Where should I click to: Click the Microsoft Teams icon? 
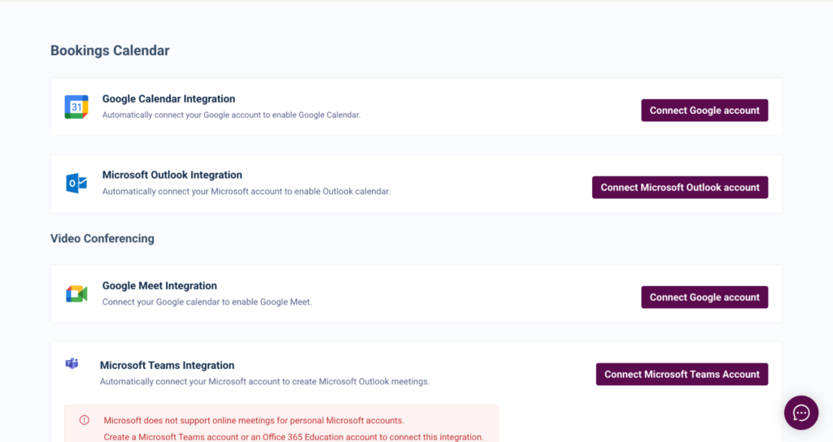point(72,363)
